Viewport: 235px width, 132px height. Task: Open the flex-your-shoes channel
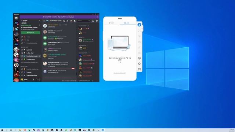[30, 76]
